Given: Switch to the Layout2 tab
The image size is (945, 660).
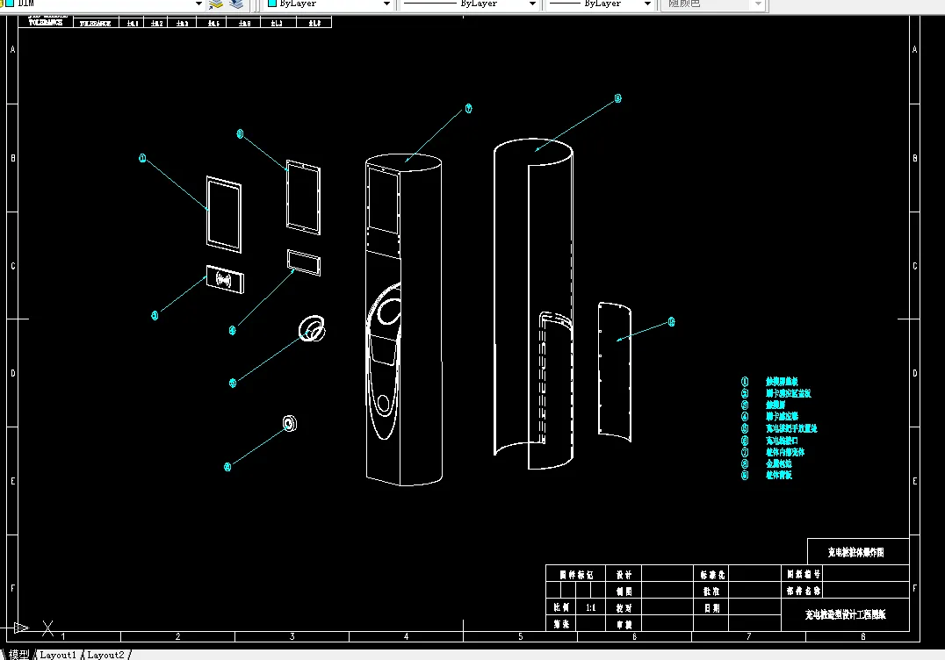Looking at the screenshot, I should pyautogui.click(x=105, y=655).
